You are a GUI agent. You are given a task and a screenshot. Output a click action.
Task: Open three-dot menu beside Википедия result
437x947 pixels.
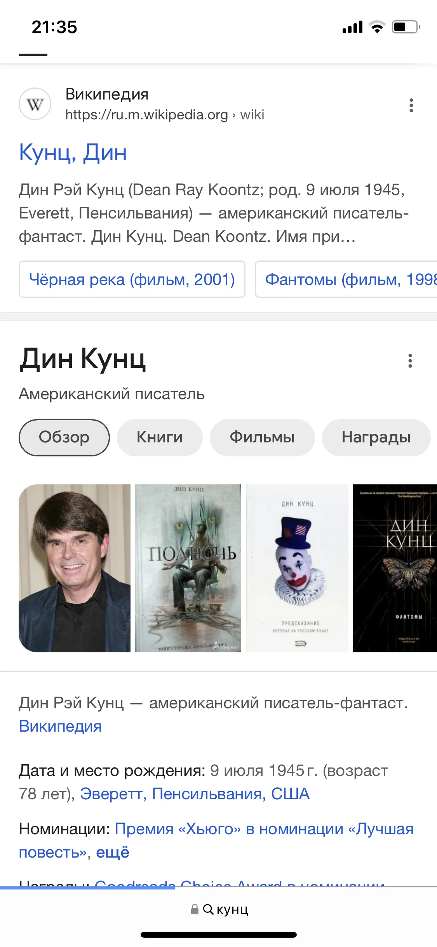[411, 105]
